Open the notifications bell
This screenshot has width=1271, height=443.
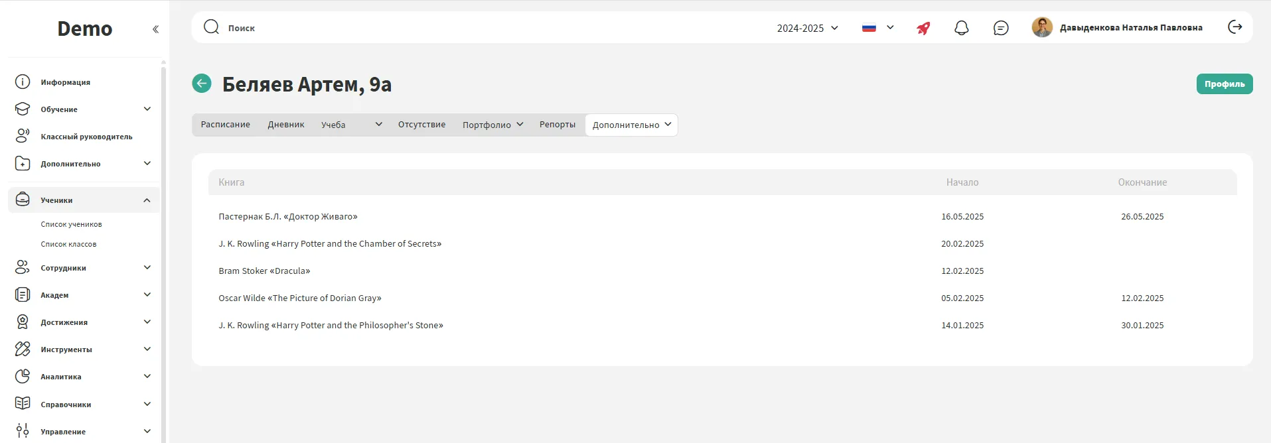pyautogui.click(x=961, y=28)
